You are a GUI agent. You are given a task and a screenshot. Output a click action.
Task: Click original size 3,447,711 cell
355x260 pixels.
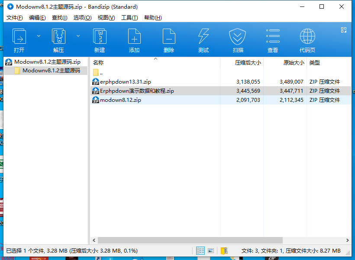click(291, 91)
